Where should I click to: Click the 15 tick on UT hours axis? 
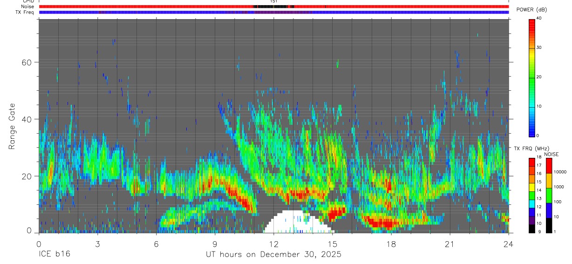332,244
